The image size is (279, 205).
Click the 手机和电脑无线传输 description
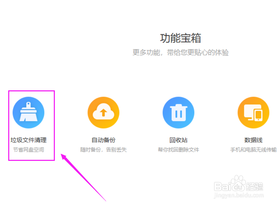[x=253, y=149]
